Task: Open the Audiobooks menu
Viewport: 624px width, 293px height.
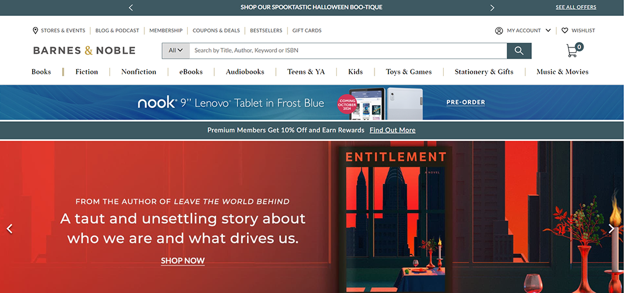Action: [x=245, y=71]
